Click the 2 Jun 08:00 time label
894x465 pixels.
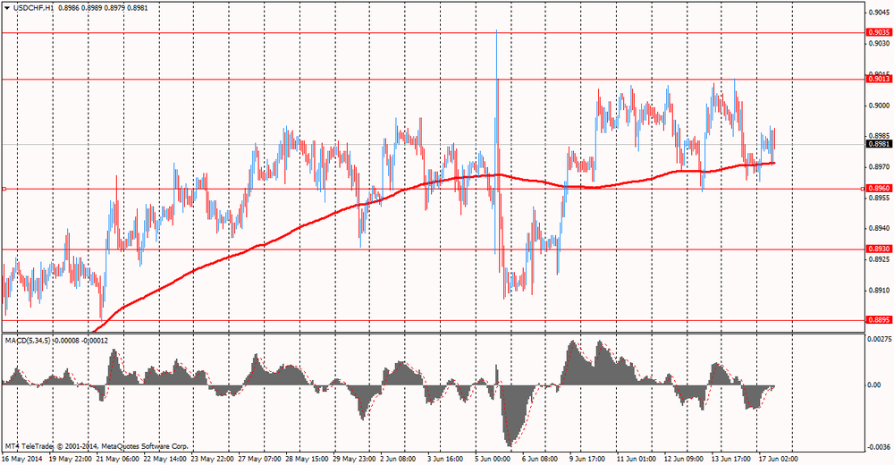(399, 459)
